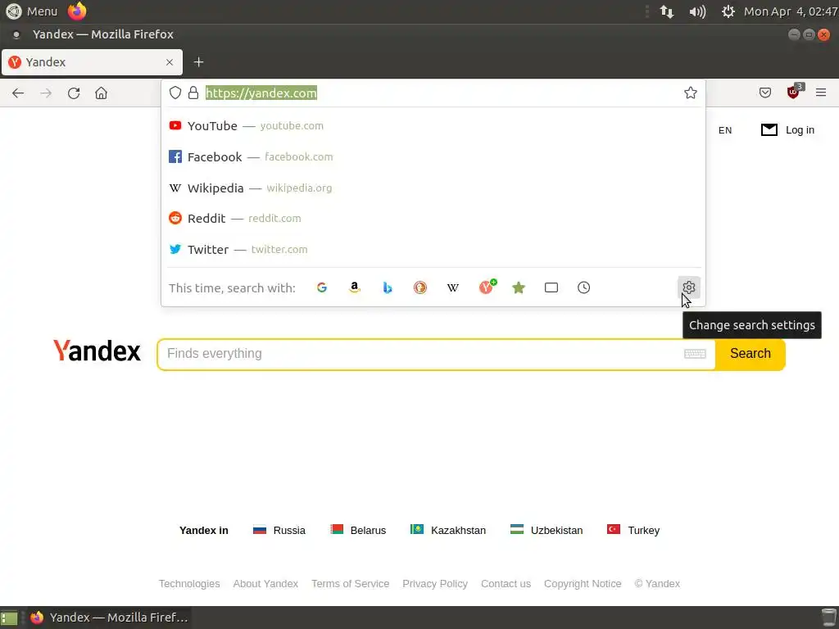The width and height of the screenshot is (839, 629).
Task: Open Change search settings gear
Action: (688, 287)
